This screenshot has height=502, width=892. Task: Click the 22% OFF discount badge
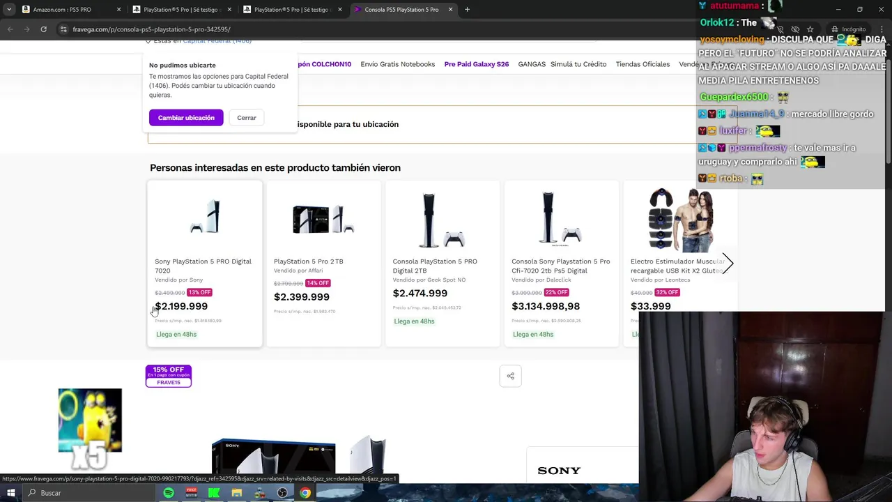coord(556,292)
